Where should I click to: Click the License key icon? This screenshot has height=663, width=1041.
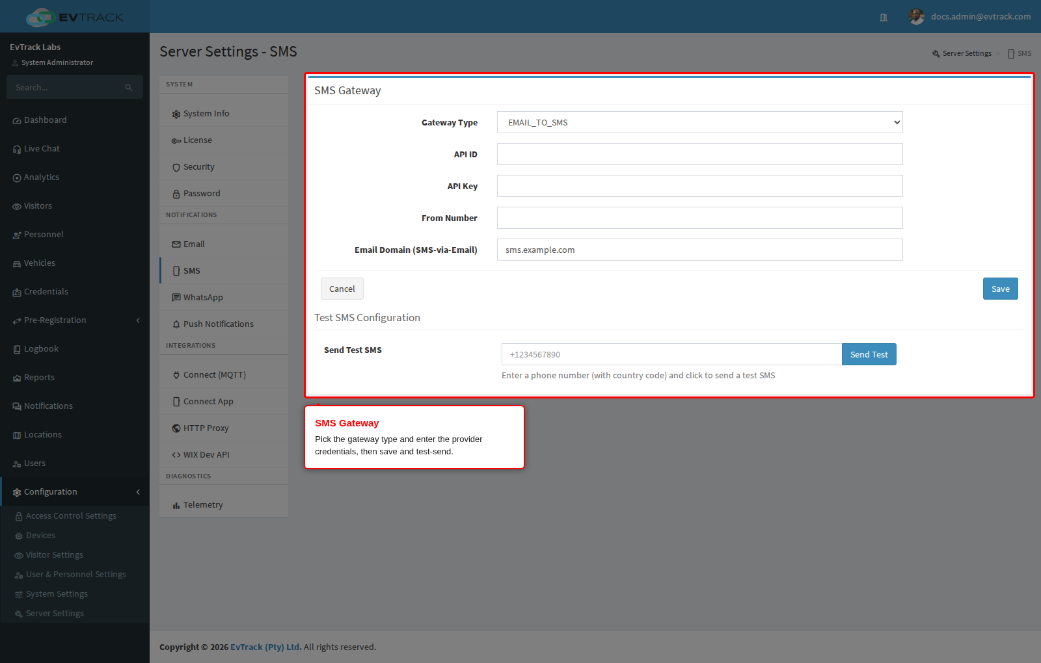click(x=176, y=141)
